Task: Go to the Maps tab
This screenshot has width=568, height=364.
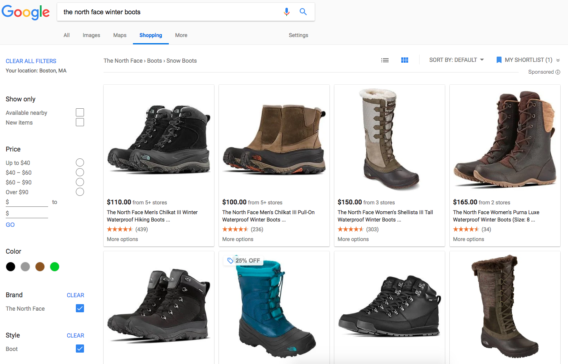Action: click(x=120, y=35)
